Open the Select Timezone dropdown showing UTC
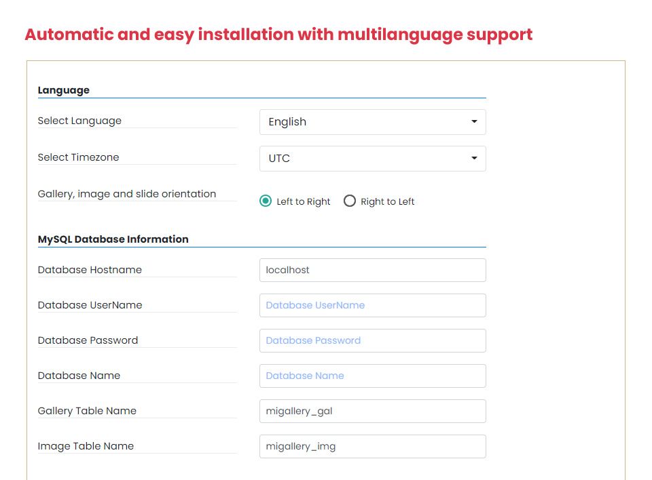 (x=372, y=159)
